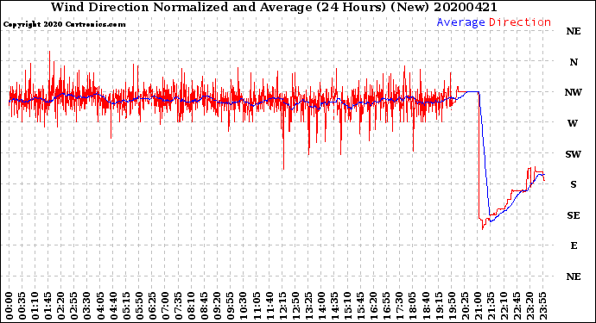Select the blue 'Average' legend label
This screenshot has width=596, height=323.
point(460,22)
